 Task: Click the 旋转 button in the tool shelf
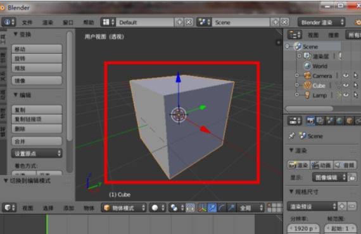[x=37, y=58]
